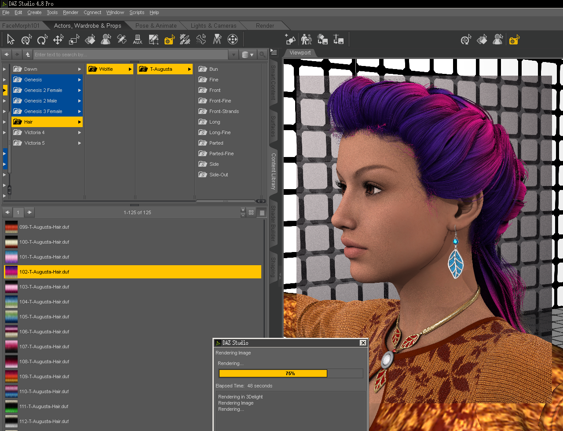This screenshot has width=563, height=431.
Task: Open the Front-Strands subfolder
Action: click(224, 111)
